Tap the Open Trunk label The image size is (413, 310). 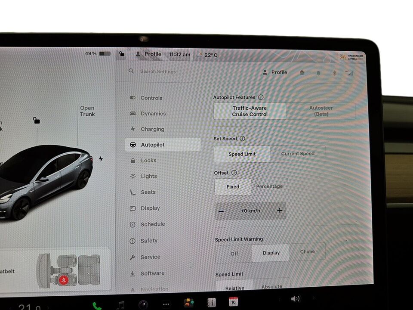tap(87, 111)
